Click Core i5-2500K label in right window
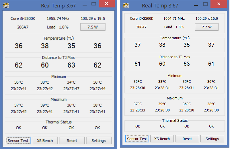Screen dimensions: 236x151 (141, 19)
